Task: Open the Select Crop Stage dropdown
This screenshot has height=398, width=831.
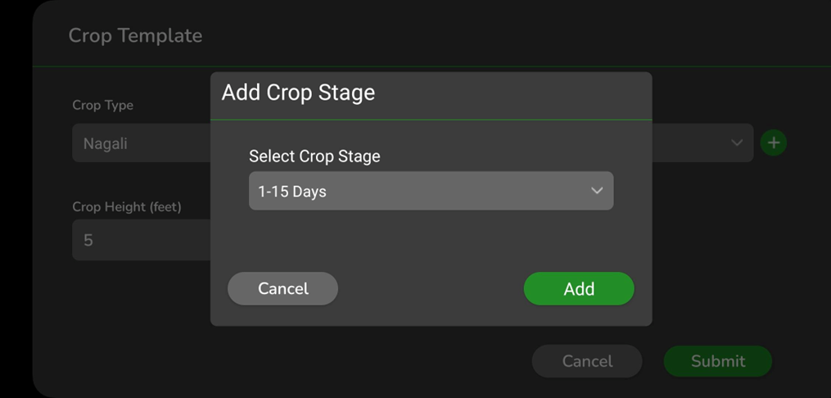Action: pos(431,191)
